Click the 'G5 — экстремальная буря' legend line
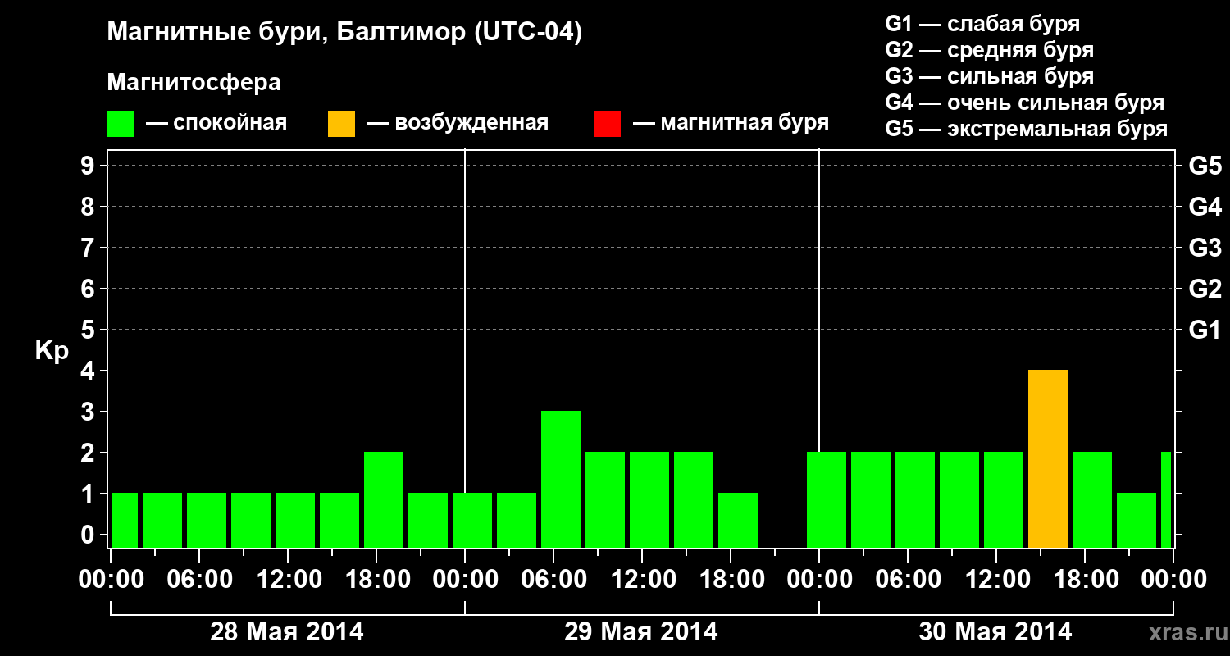This screenshot has height=656, width=1230. coord(1026,129)
